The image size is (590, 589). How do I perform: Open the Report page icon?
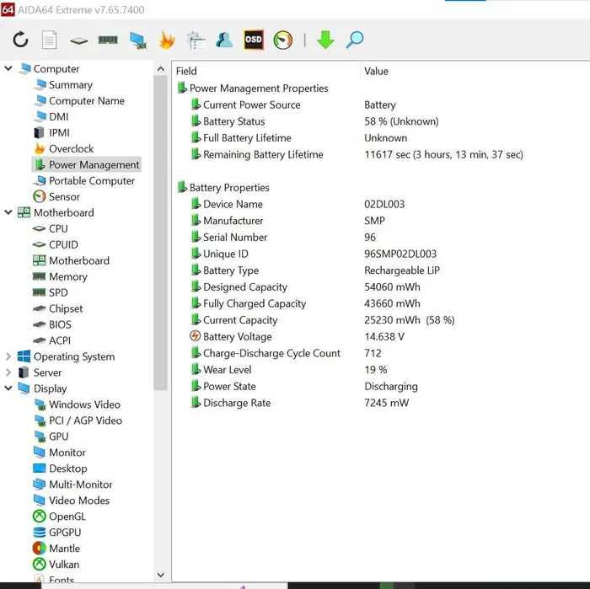pos(49,40)
